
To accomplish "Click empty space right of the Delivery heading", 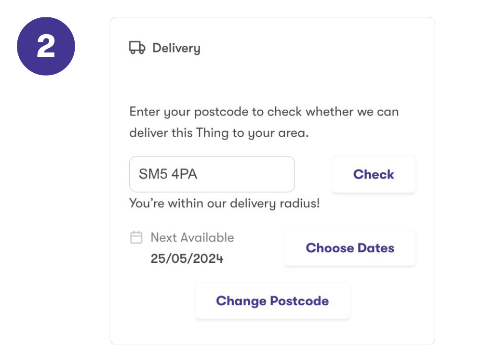I will point(313,48).
